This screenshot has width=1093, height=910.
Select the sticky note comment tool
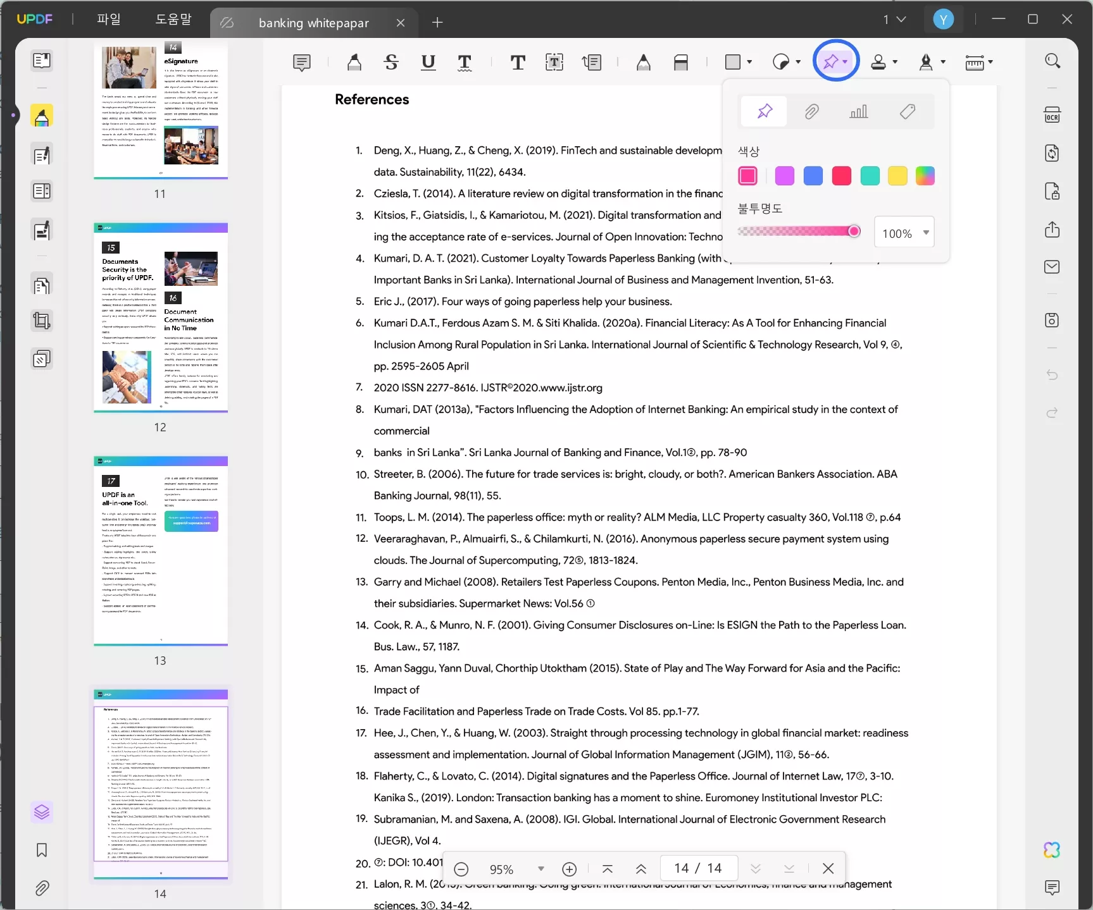tap(302, 62)
